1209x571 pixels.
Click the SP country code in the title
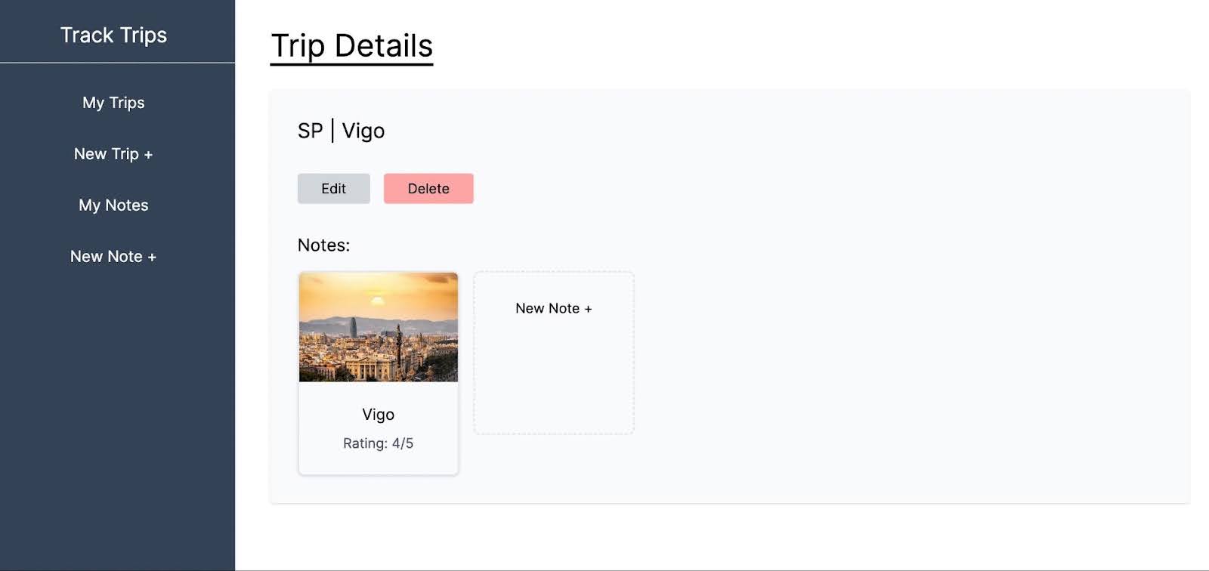pyautogui.click(x=310, y=131)
